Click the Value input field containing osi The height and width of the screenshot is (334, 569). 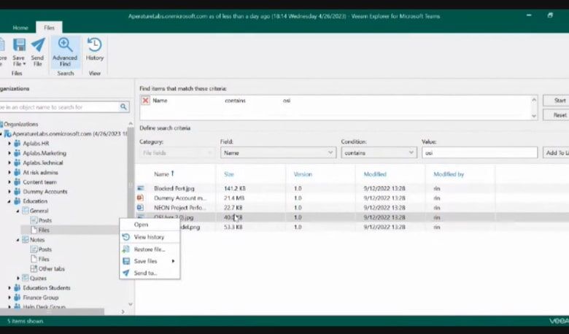pyautogui.click(x=479, y=152)
